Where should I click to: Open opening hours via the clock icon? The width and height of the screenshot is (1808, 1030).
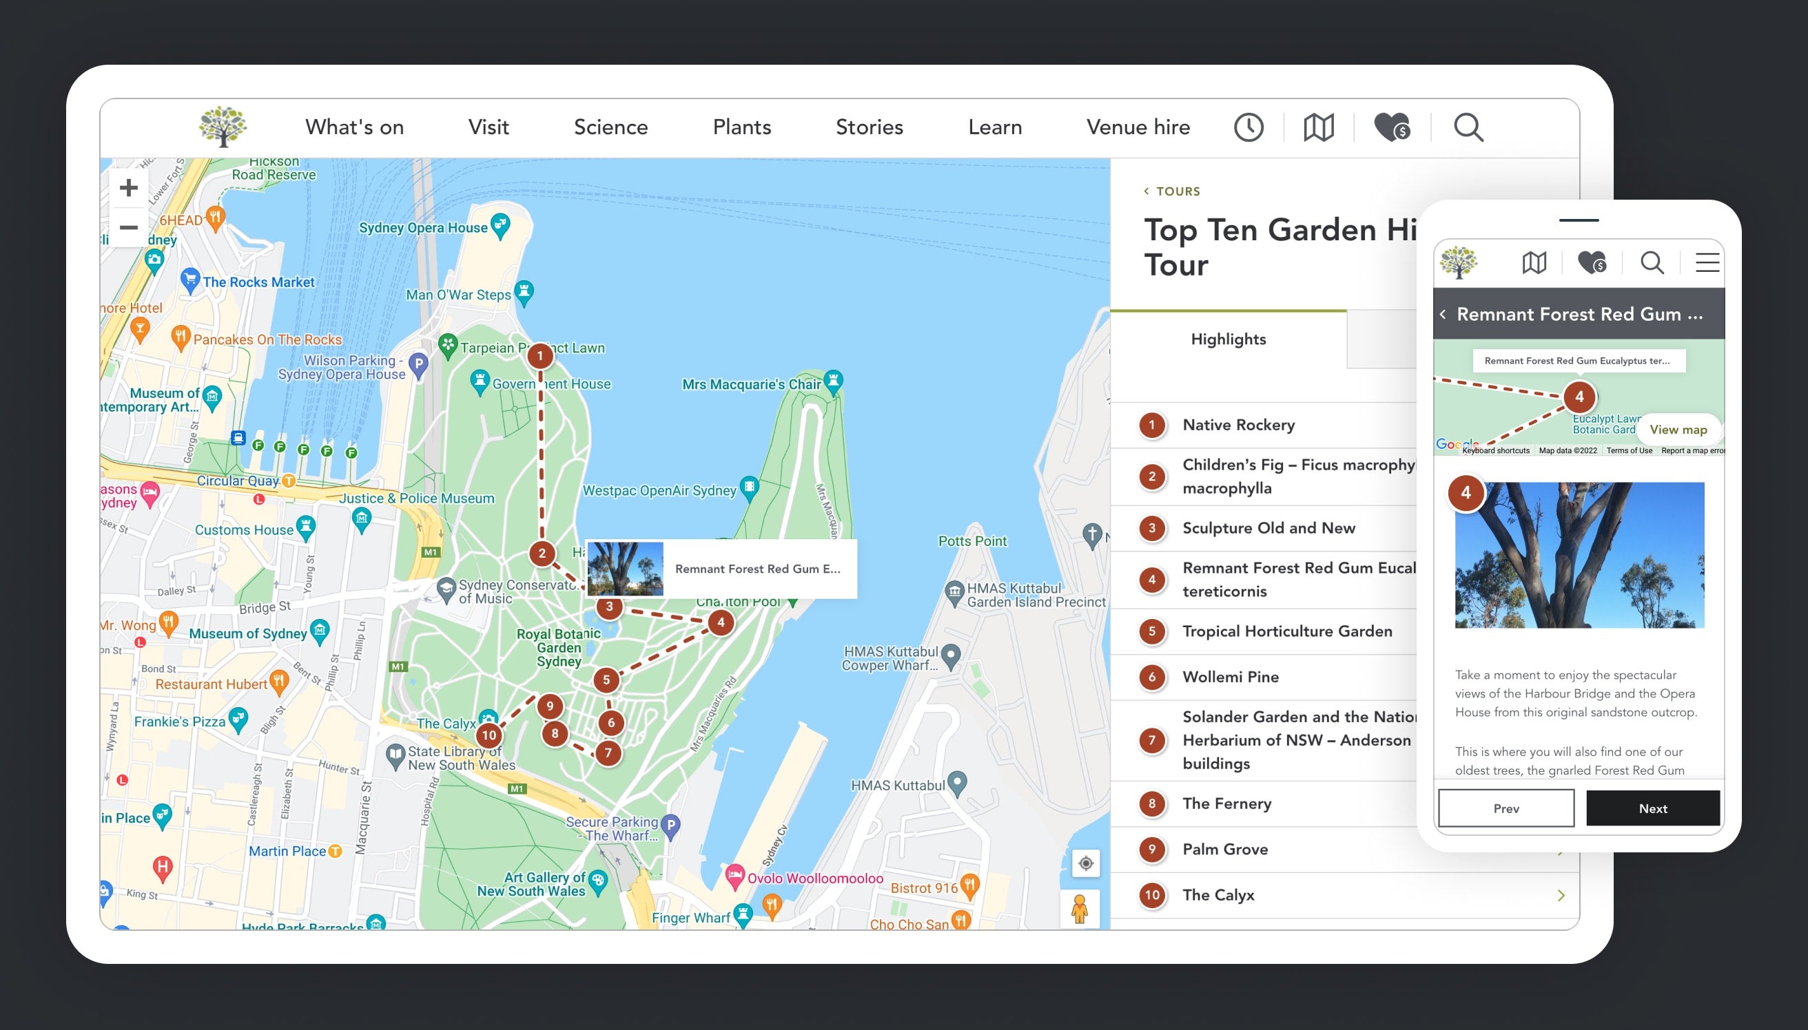(x=1249, y=127)
